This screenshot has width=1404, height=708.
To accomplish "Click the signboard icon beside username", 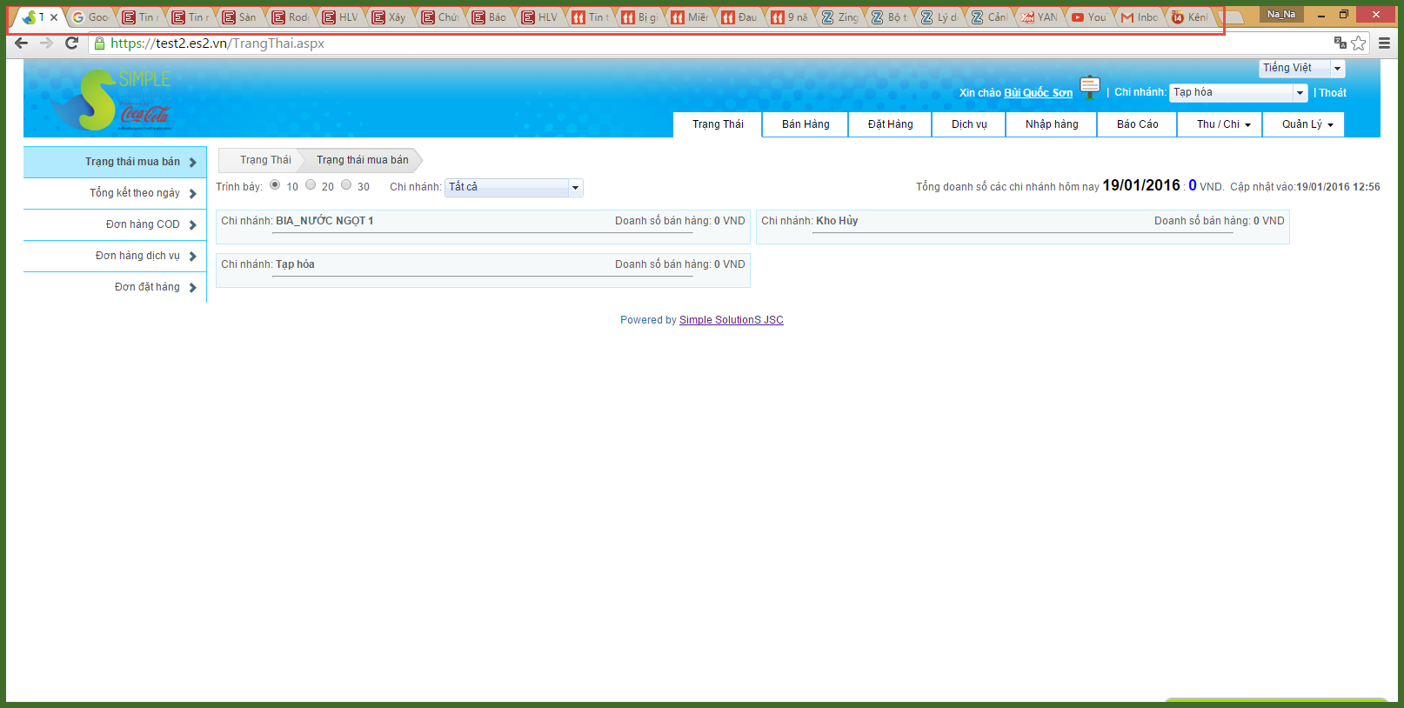I will click(1090, 87).
